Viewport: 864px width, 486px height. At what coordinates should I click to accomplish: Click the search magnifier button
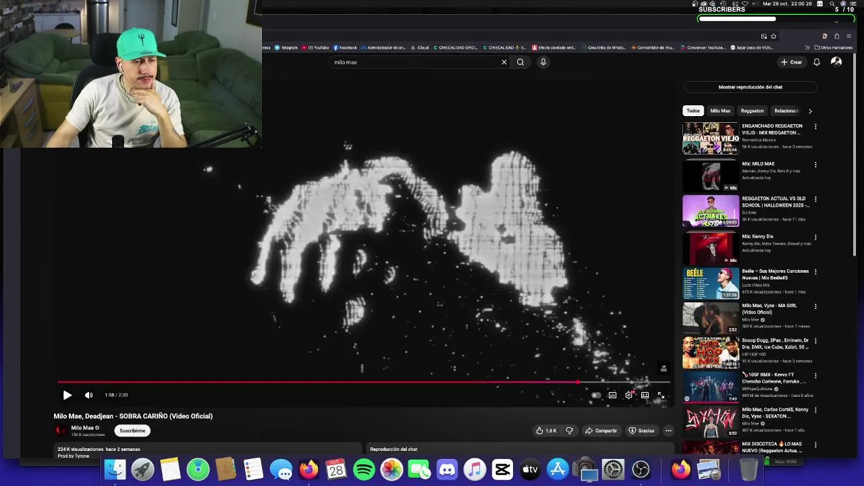[x=520, y=62]
